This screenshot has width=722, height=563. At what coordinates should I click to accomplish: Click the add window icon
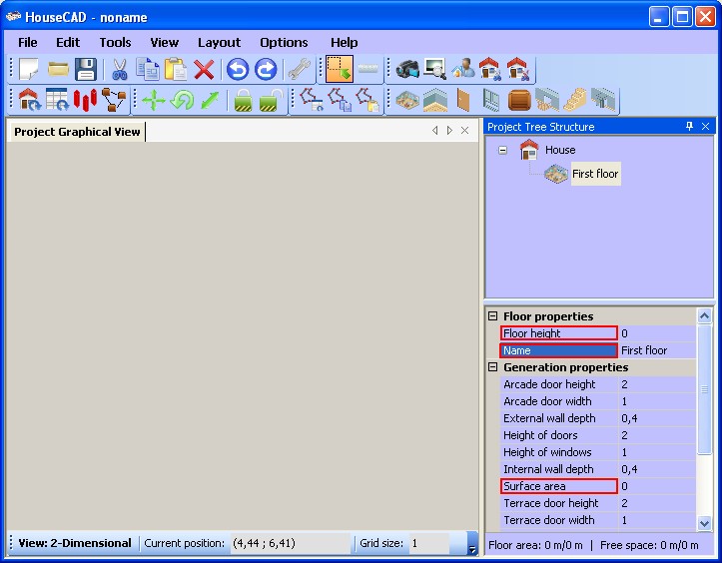pos(491,100)
